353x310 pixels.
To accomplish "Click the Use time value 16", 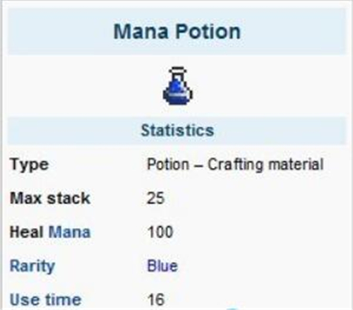I will pos(155,299).
